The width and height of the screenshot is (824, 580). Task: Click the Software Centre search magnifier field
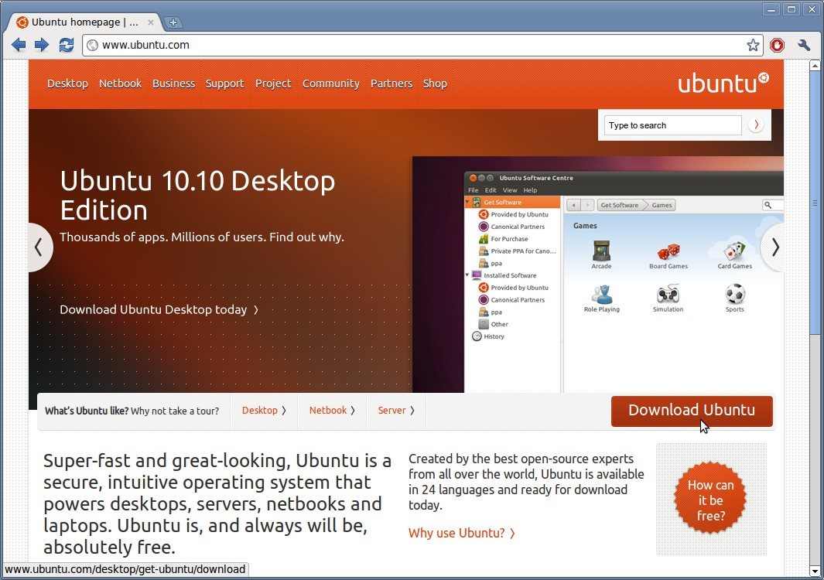[x=772, y=205]
